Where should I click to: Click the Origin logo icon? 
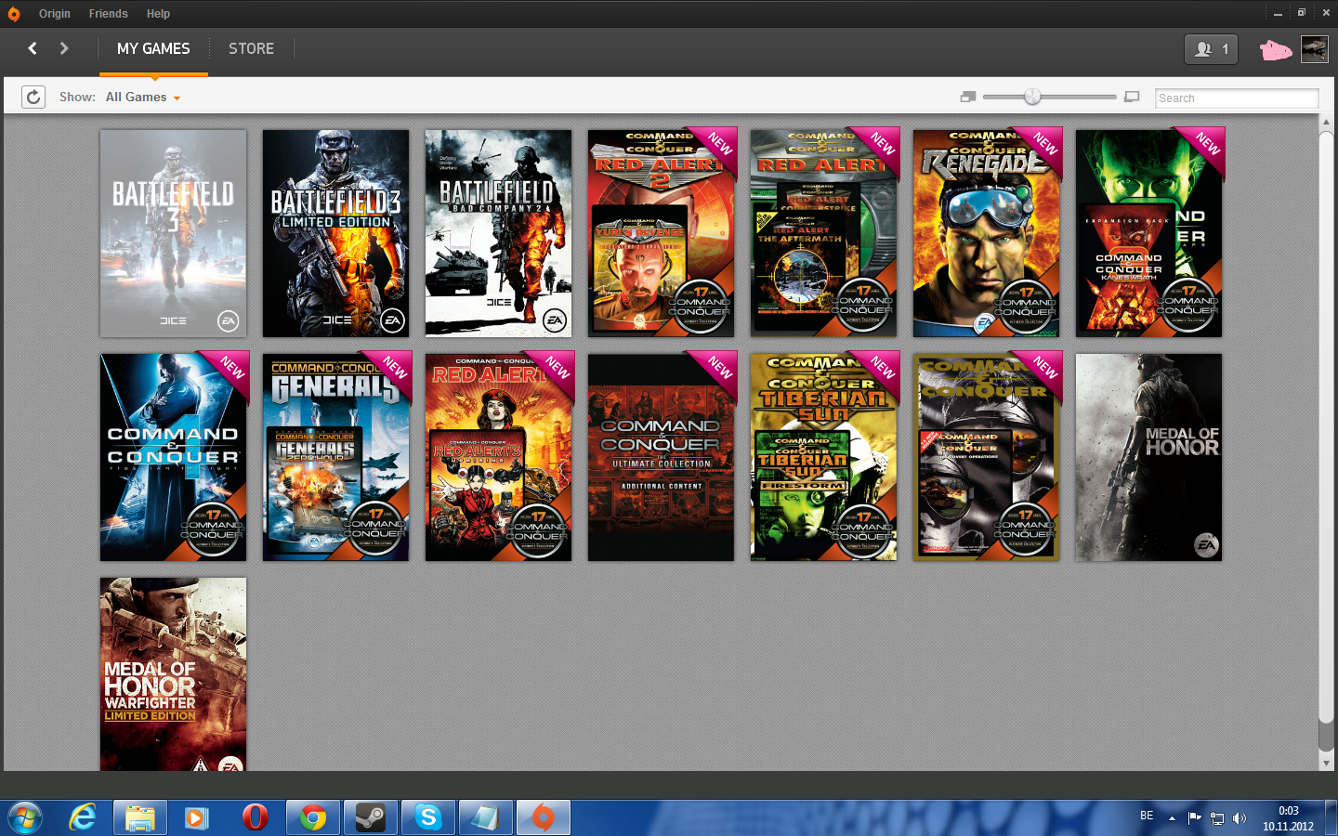[x=13, y=14]
